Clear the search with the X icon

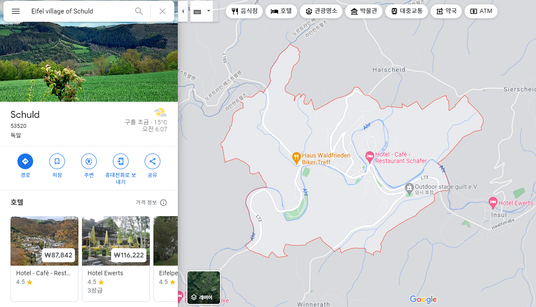tap(163, 11)
